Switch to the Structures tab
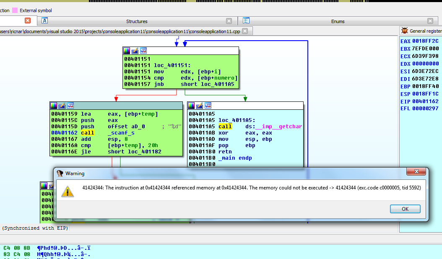The image size is (442, 259). click(137, 21)
